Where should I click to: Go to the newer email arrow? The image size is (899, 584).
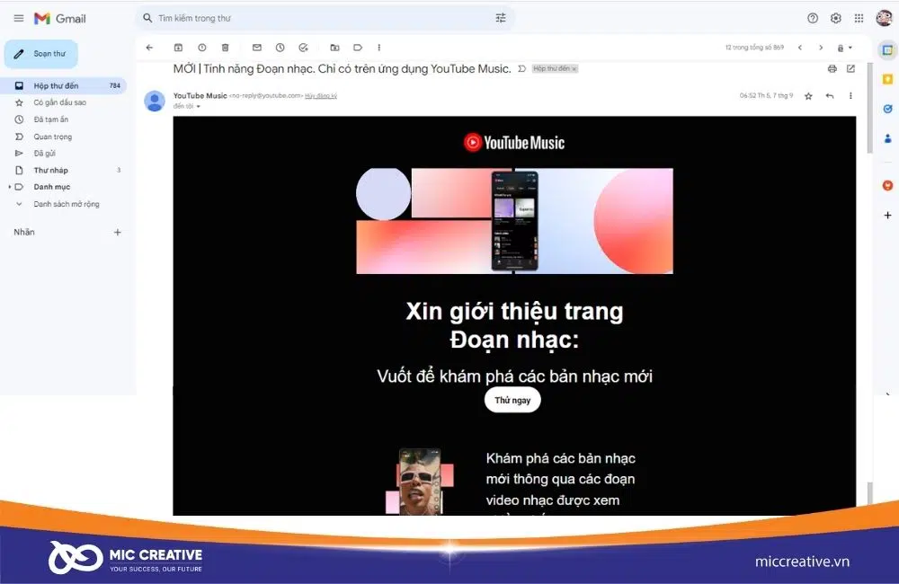(x=800, y=48)
